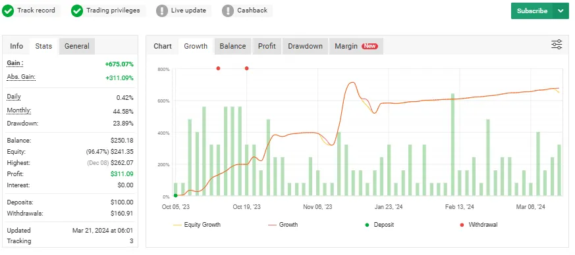Viewport: 575px width, 255px height.
Task: Click the Abs. Gain label link
Action: pos(21,77)
